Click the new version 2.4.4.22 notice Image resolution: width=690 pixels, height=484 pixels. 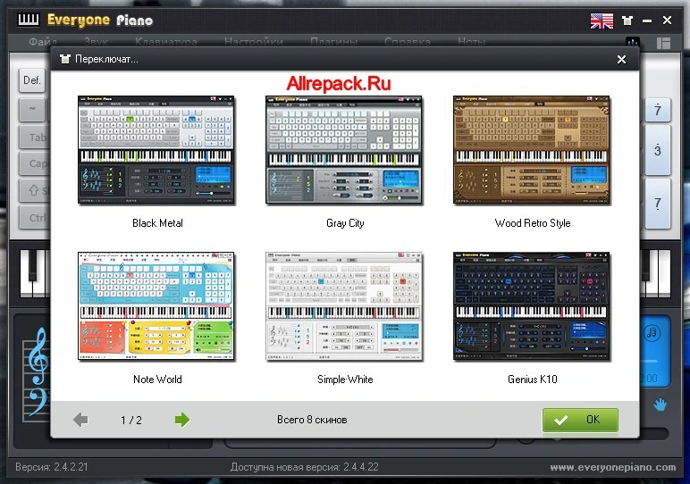[x=304, y=467]
